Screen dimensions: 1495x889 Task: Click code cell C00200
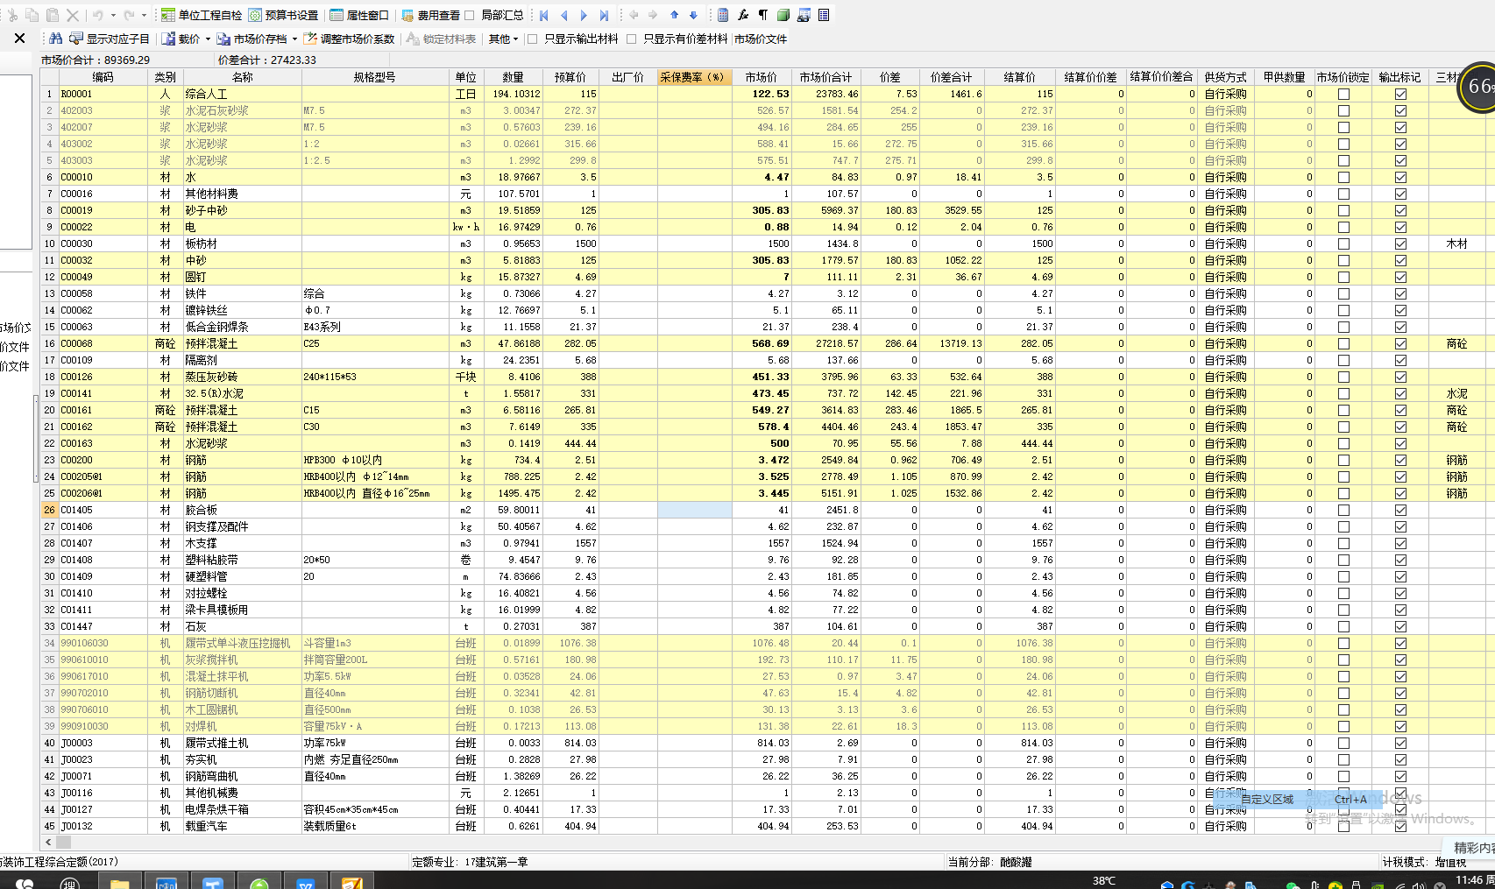103,460
